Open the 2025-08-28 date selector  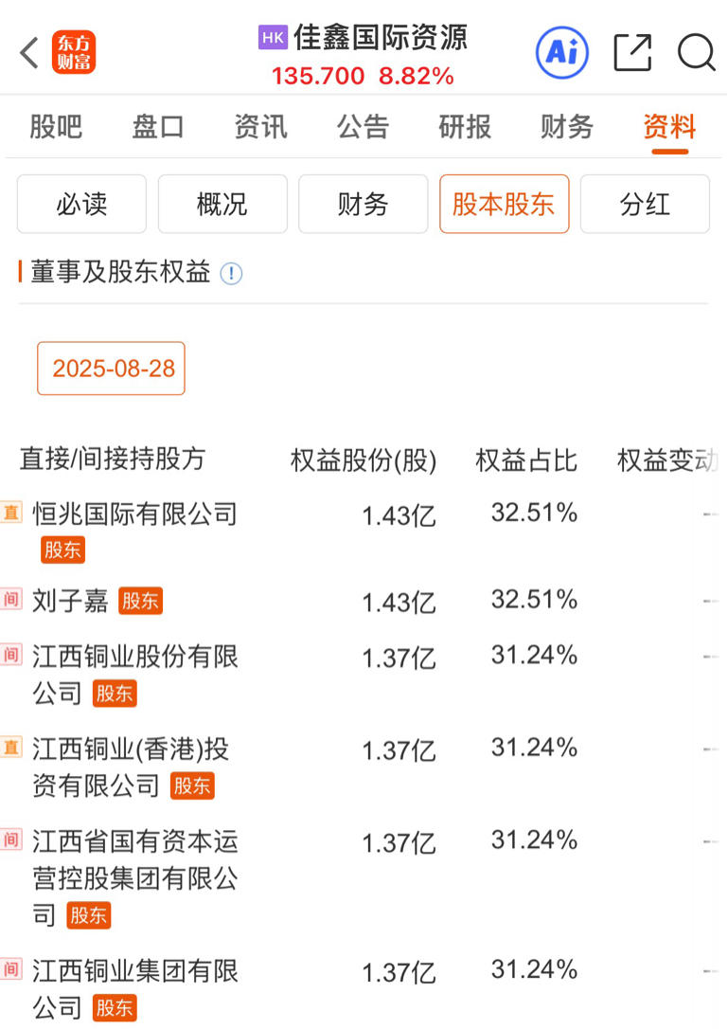pos(112,369)
